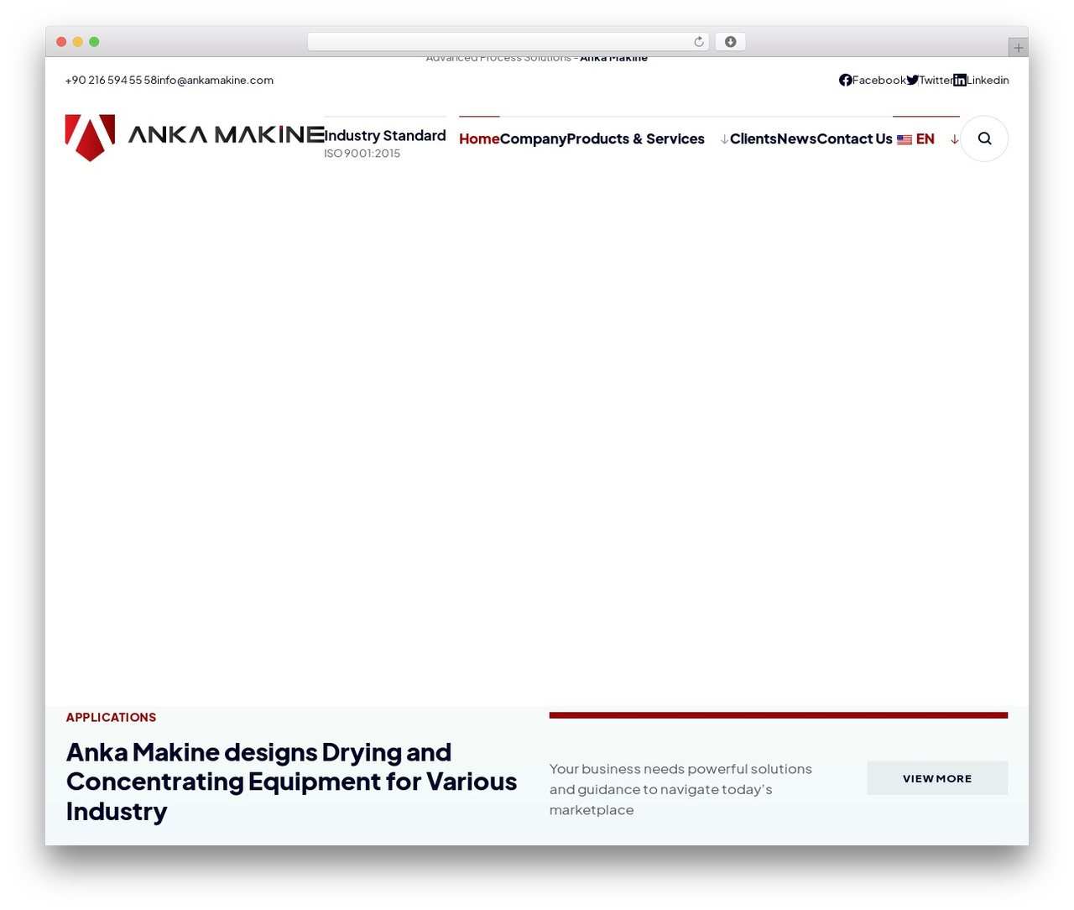This screenshot has width=1074, height=910.
Task: Expand the Products & Services arrow
Action: (x=724, y=139)
